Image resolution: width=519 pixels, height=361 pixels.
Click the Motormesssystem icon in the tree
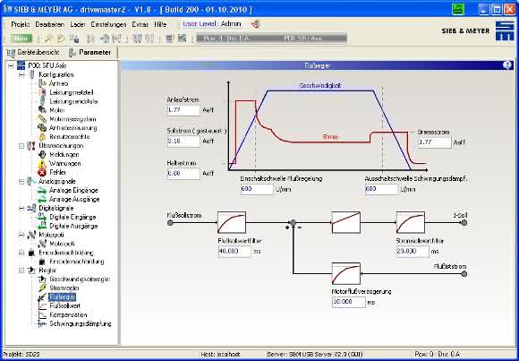(42, 119)
